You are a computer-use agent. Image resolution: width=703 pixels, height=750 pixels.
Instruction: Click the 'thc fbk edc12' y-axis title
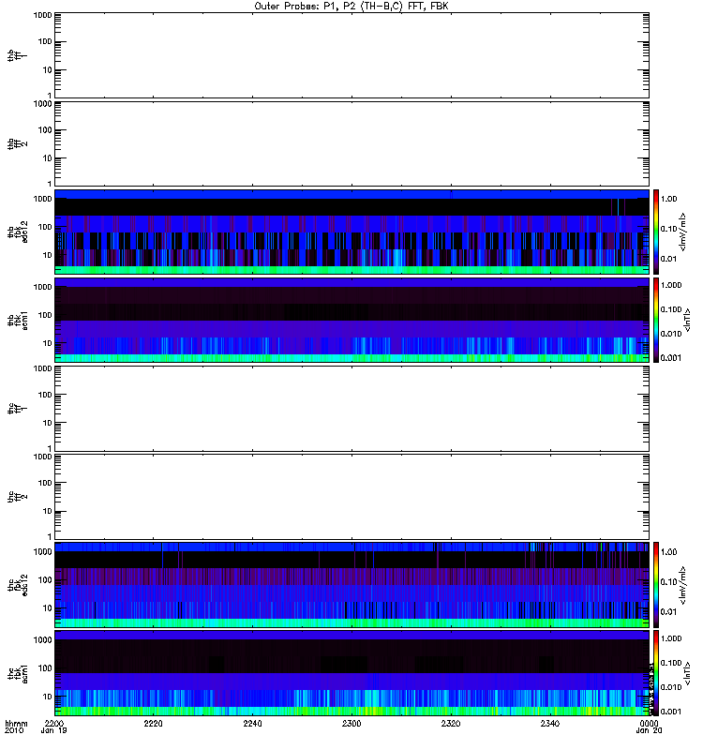(x=18, y=585)
